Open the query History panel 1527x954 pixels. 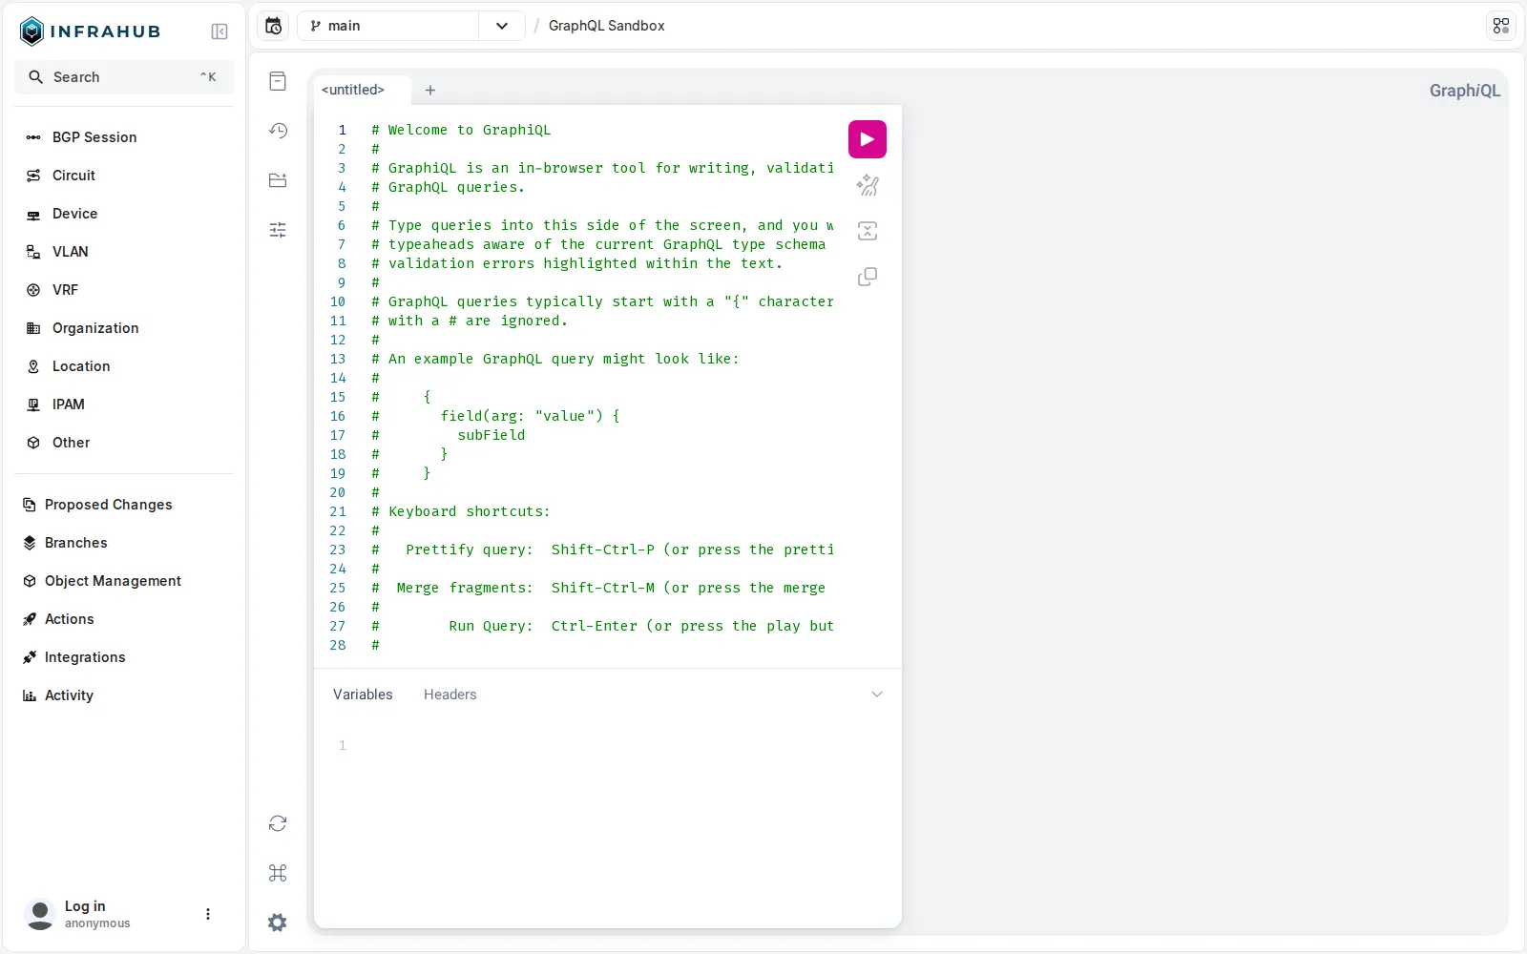pyautogui.click(x=278, y=131)
